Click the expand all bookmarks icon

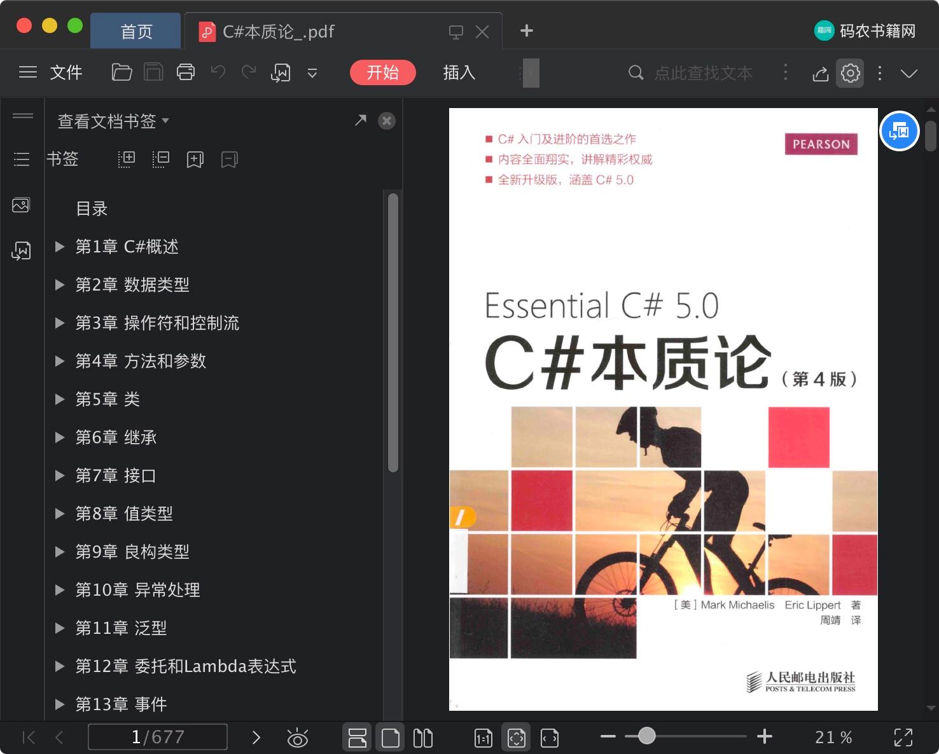[127, 159]
